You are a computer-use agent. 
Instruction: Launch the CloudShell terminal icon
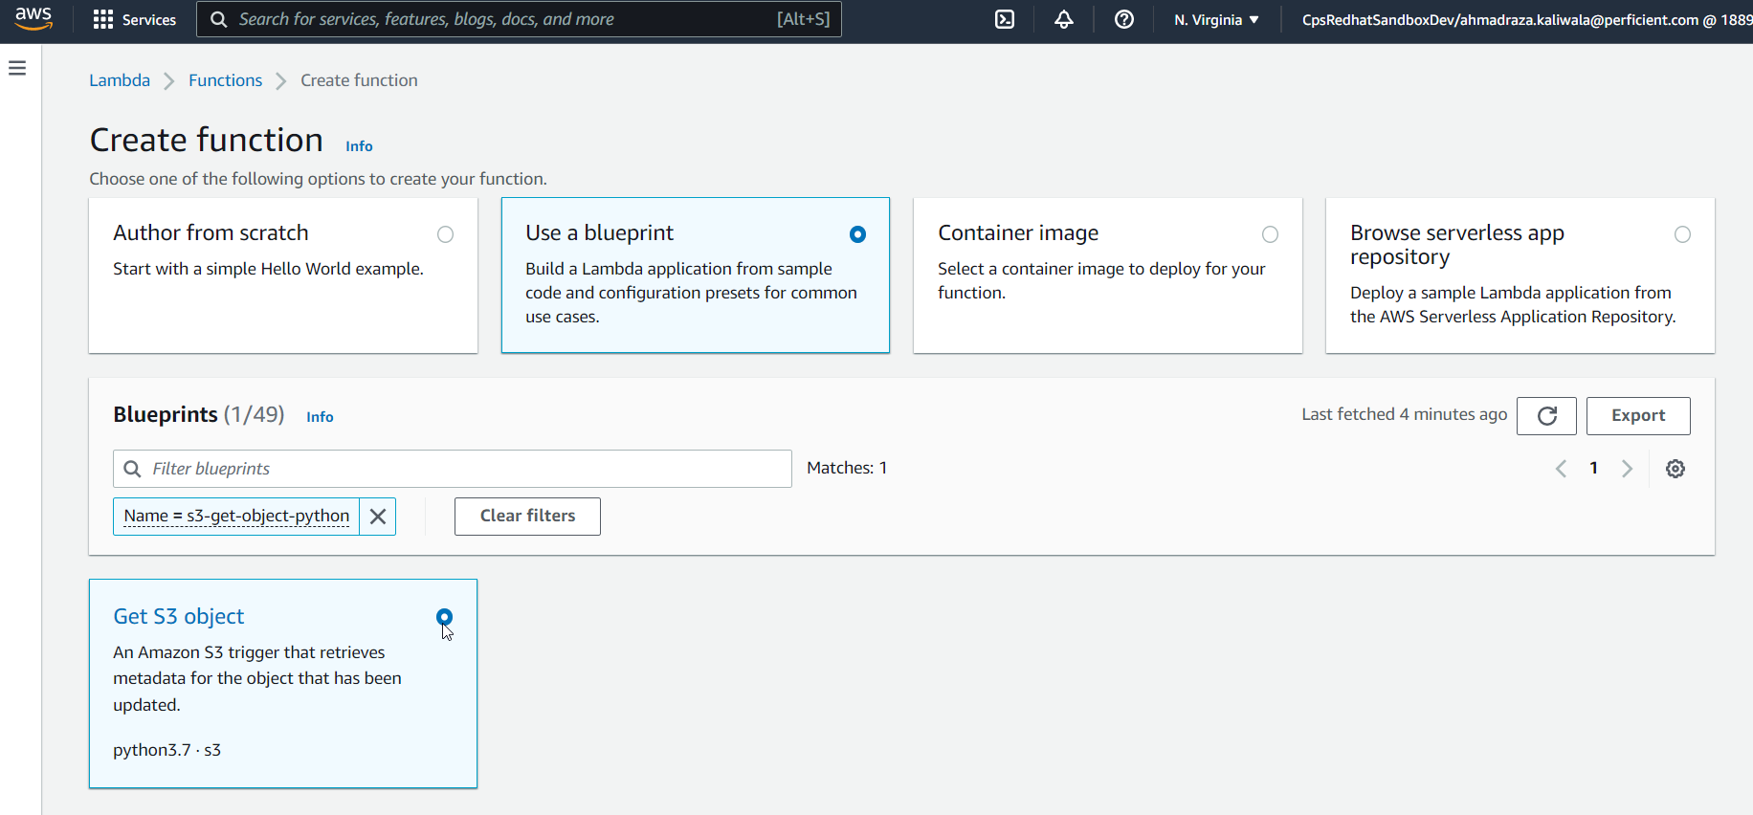(x=1005, y=19)
